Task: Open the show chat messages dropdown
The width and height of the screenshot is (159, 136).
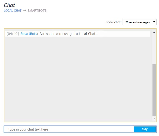Action: pos(139,22)
